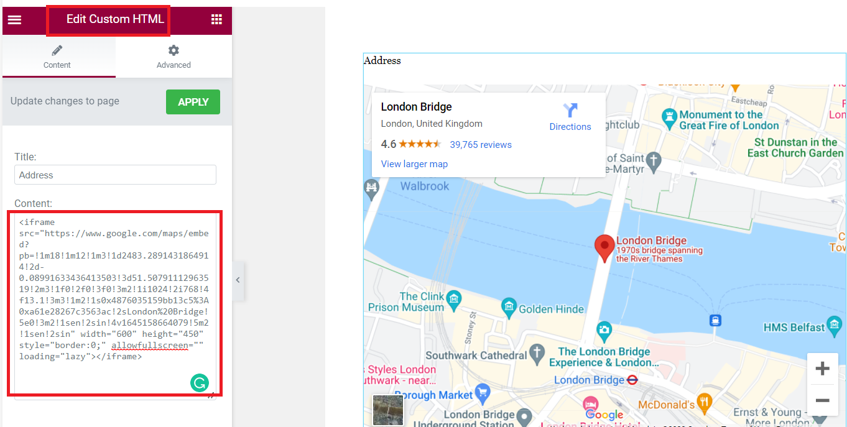Zoom in on the map
This screenshot has height=427, width=847.
(x=822, y=369)
